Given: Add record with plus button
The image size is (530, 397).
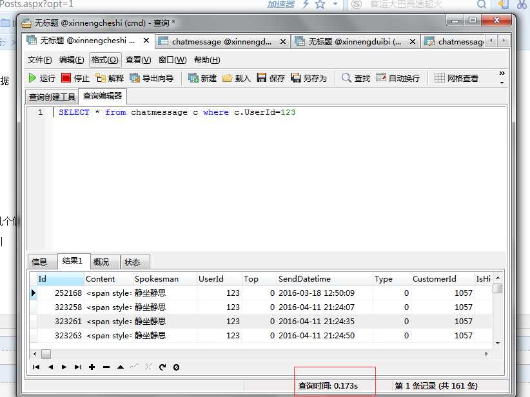Looking at the screenshot, I should pos(92,367).
